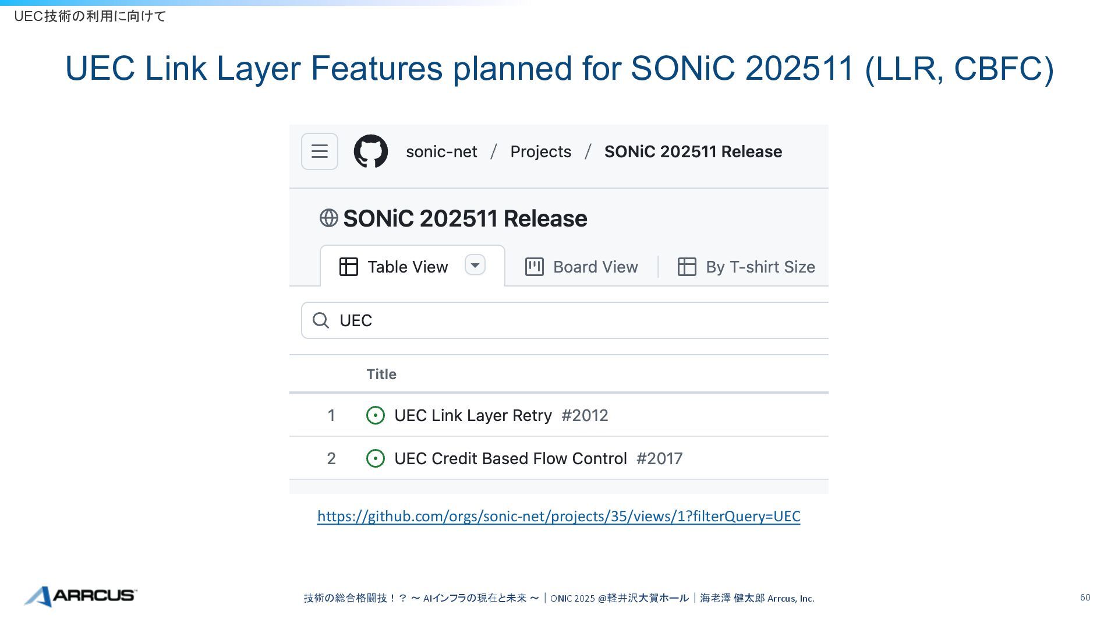
Task: Open the SONiC 202511 Release breadcrumb
Action: 693,151
